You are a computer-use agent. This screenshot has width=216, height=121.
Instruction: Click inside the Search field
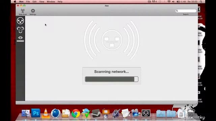(x=186, y=11)
